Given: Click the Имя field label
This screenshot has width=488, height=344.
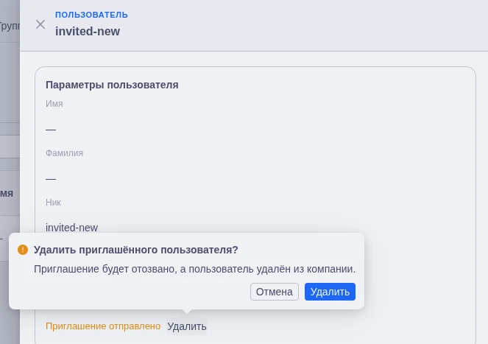Looking at the screenshot, I should tap(54, 103).
